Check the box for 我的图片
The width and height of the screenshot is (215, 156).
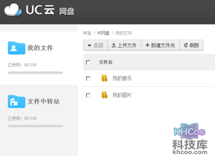click(88, 95)
